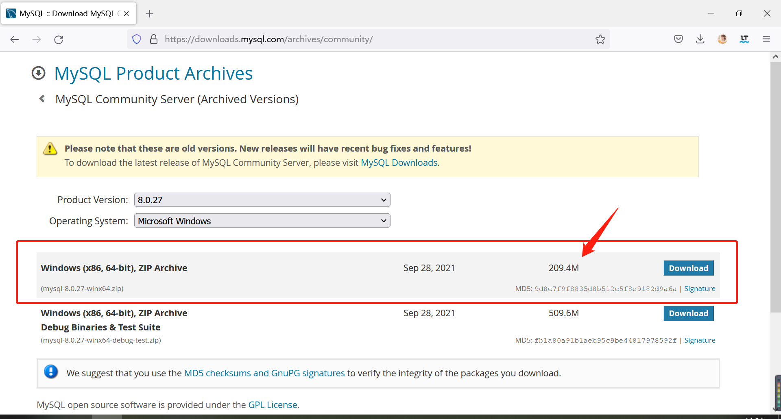View site security via the padlock icon

pos(154,39)
